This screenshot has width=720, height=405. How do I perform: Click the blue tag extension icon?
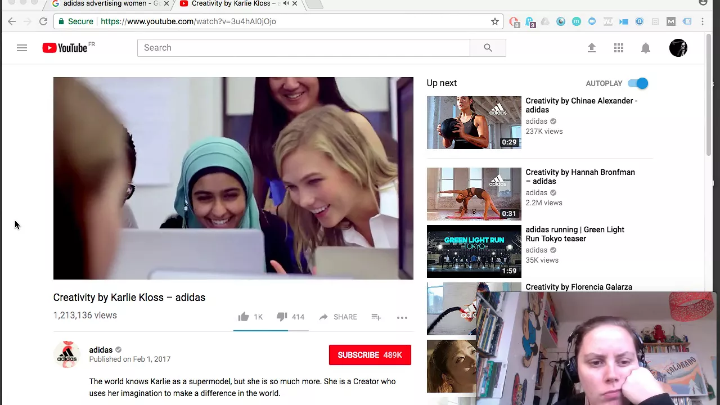click(x=687, y=21)
